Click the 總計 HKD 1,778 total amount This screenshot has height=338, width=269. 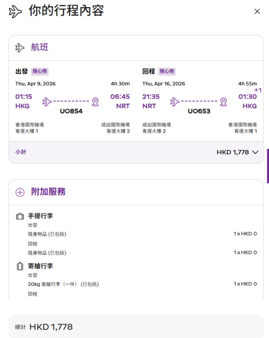pos(44,327)
